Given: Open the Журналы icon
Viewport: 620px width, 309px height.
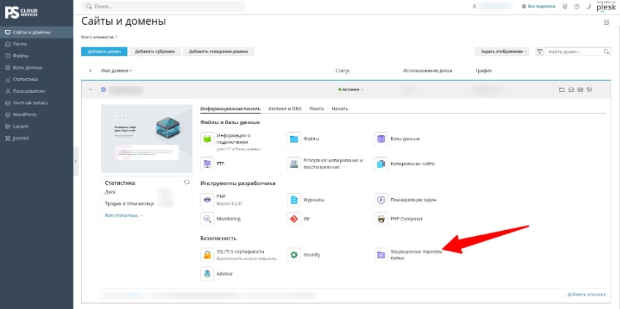Looking at the screenshot, I should [294, 200].
